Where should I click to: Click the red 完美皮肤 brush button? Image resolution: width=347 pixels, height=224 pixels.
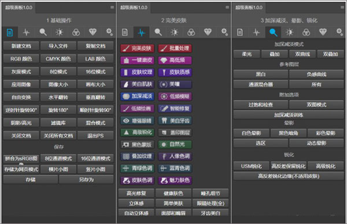pos(137,48)
